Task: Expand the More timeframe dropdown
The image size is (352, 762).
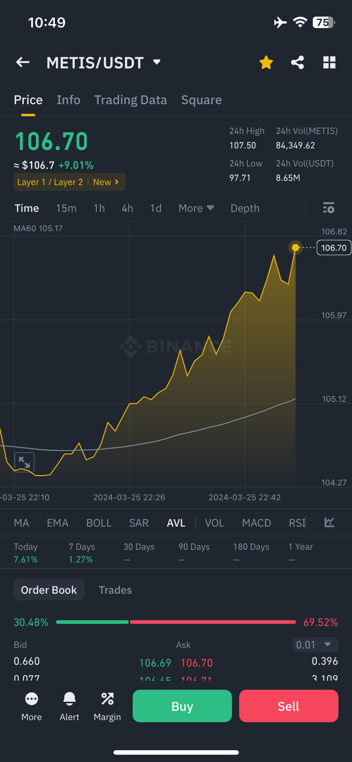Action: (x=196, y=208)
